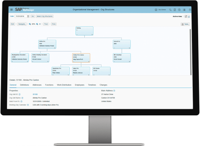Click the 83% zoom level value
Viewport: 200px width, 146px height.
pyautogui.click(x=34, y=24)
